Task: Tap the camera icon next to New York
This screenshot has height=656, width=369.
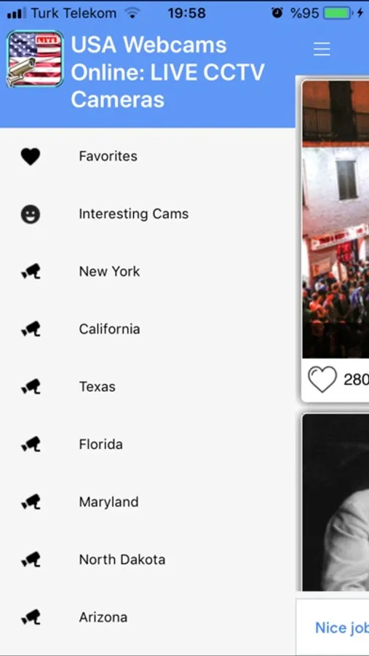Action: (31, 272)
